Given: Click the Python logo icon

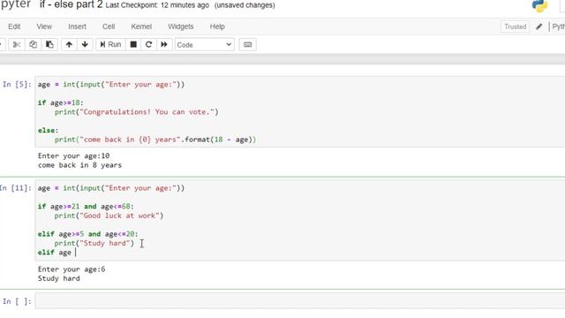Looking at the screenshot, I should point(539,6).
